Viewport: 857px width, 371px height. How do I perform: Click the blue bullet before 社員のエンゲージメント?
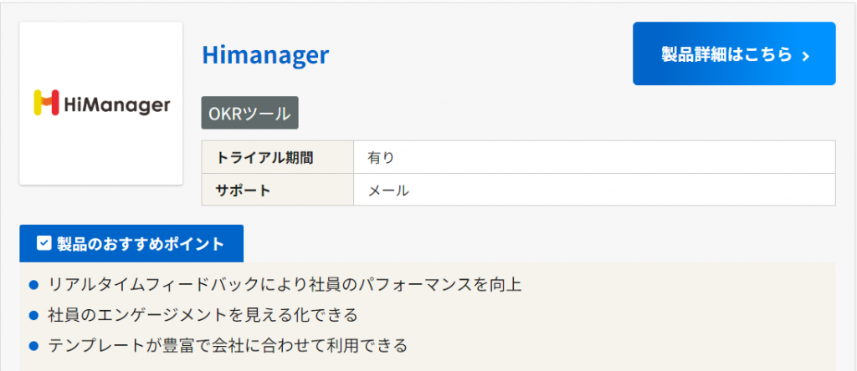[34, 315]
